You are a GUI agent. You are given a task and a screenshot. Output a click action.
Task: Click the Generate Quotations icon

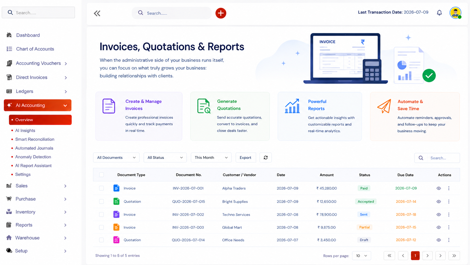pos(204,106)
